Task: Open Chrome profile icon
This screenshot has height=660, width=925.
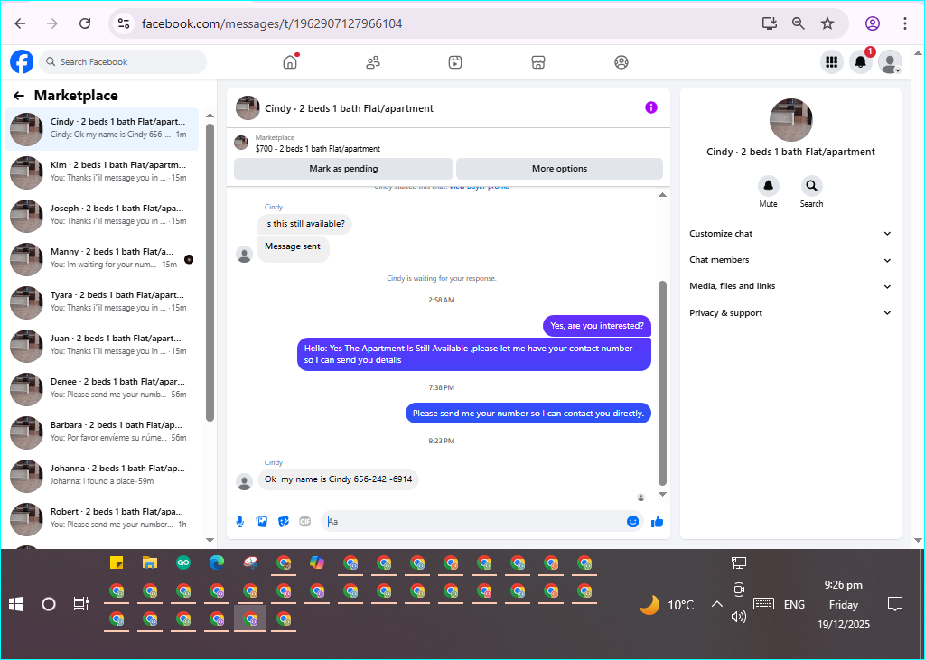Action: click(x=873, y=23)
